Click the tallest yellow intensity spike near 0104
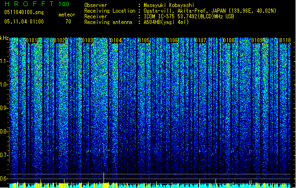The image size is (296, 188). (x=104, y=178)
